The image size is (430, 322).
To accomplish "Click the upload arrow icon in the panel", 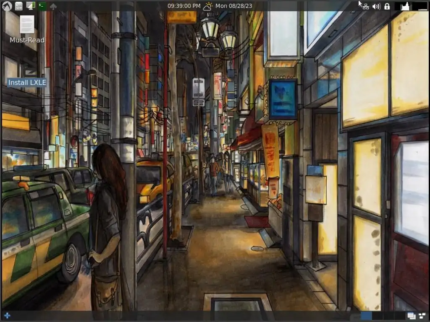I will (x=53, y=6).
